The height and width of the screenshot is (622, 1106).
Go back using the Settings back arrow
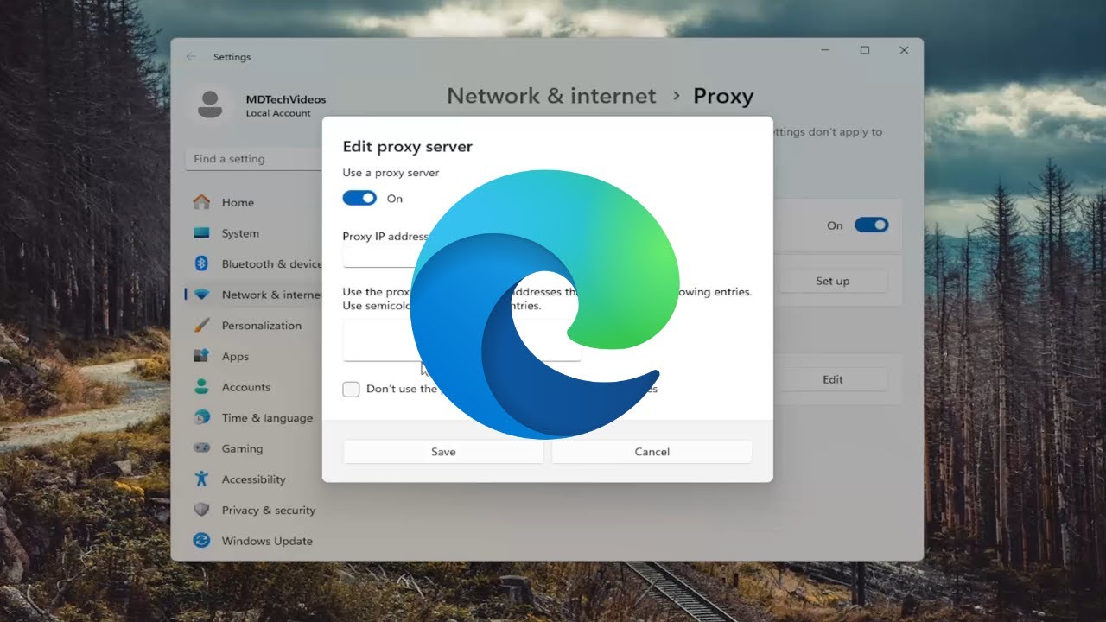click(x=191, y=57)
